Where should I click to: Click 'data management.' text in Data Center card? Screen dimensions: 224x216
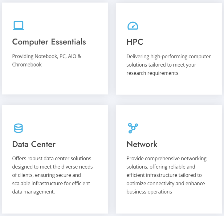[x=33, y=192]
